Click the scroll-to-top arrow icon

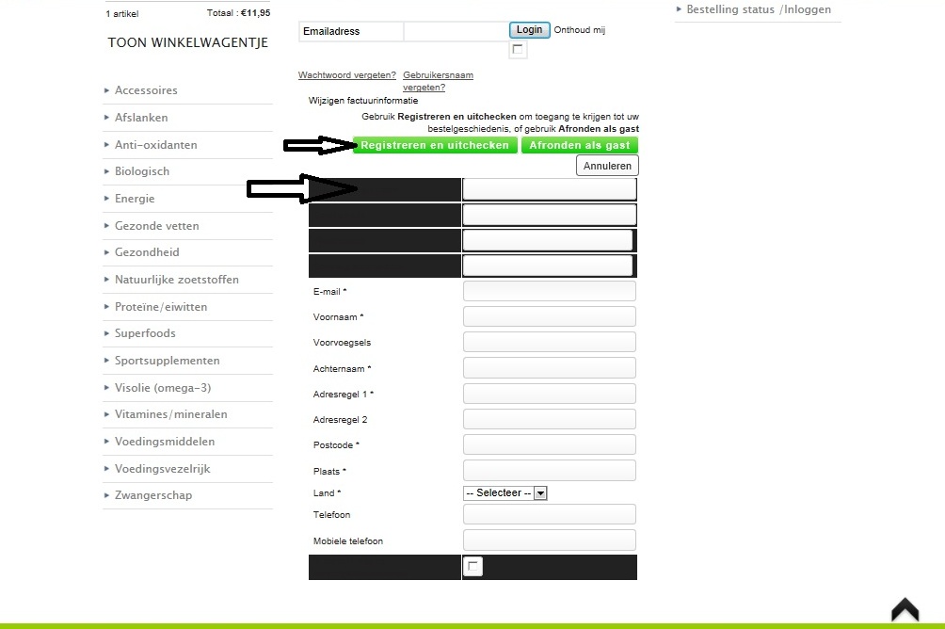click(x=905, y=609)
